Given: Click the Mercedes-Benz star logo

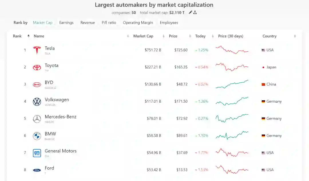Looking at the screenshot, I should click(37, 119).
